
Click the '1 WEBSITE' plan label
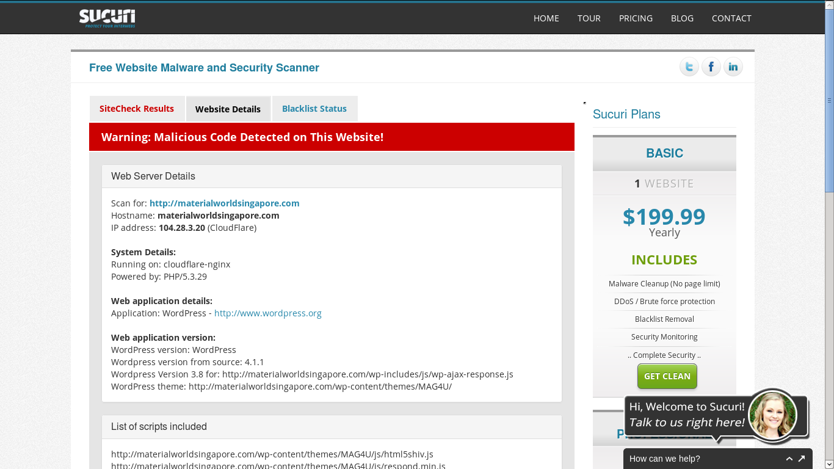click(x=664, y=183)
